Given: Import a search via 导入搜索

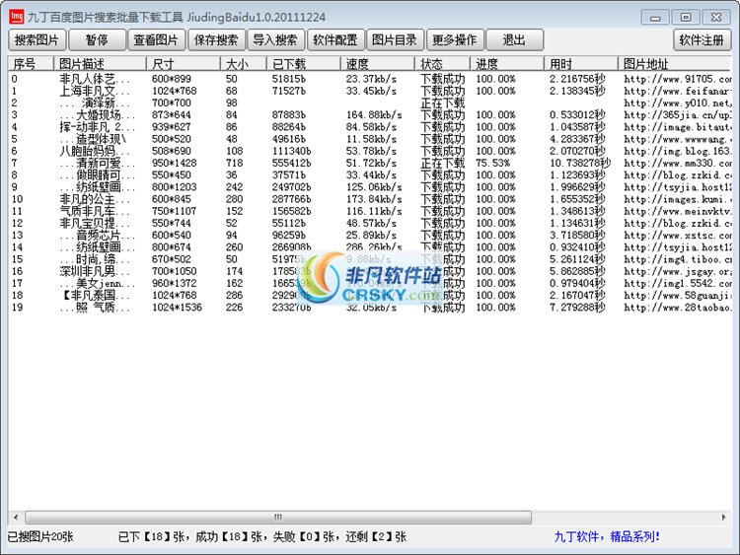Looking at the screenshot, I should coord(275,40).
